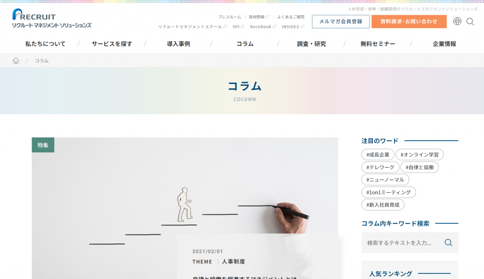Select the #オンライン学習 tag
This screenshot has width=484, height=279.
[x=420, y=154]
